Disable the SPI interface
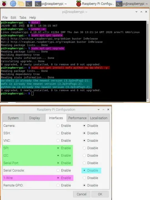Screen dimensions: 150x200 91,148
